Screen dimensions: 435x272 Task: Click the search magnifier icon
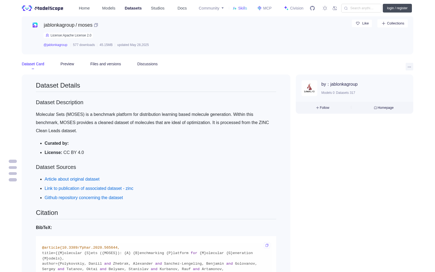(x=346, y=8)
